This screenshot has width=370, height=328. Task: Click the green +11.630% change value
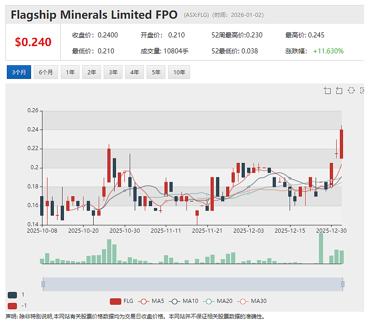[x=328, y=51]
